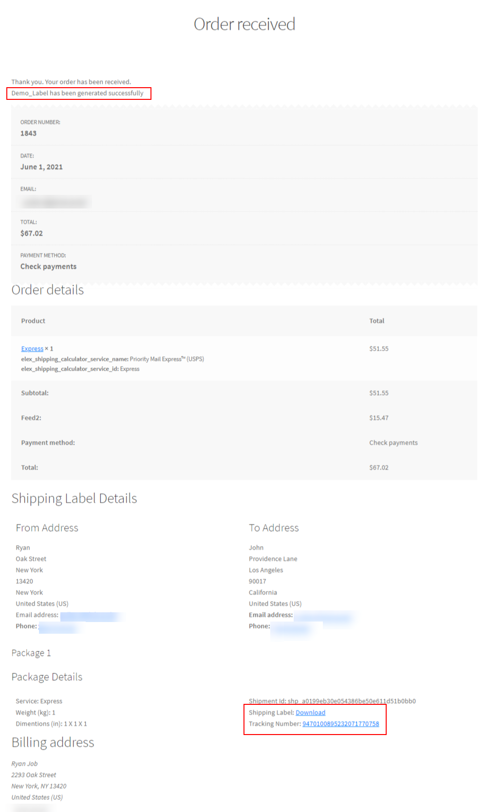This screenshot has height=812, width=486.
Task: Click the Feed2 fee amount $15.47
Action: (x=379, y=418)
